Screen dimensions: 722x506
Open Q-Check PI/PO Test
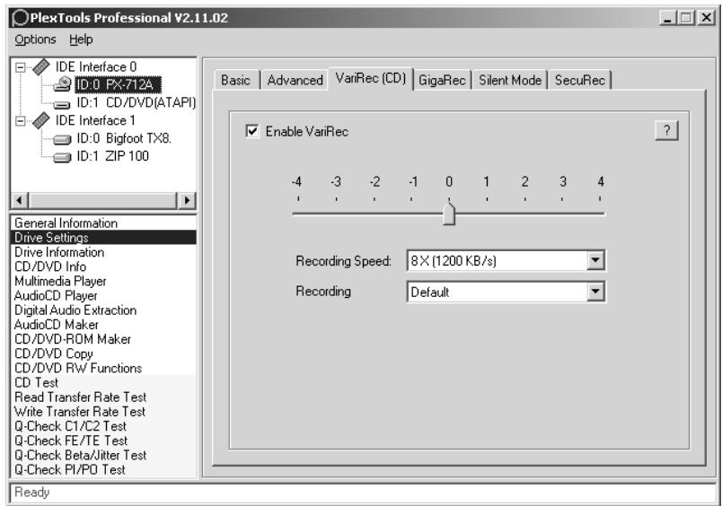pyautogui.click(x=103, y=469)
